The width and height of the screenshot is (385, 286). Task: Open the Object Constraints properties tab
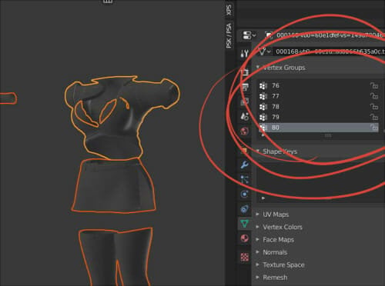point(245,209)
